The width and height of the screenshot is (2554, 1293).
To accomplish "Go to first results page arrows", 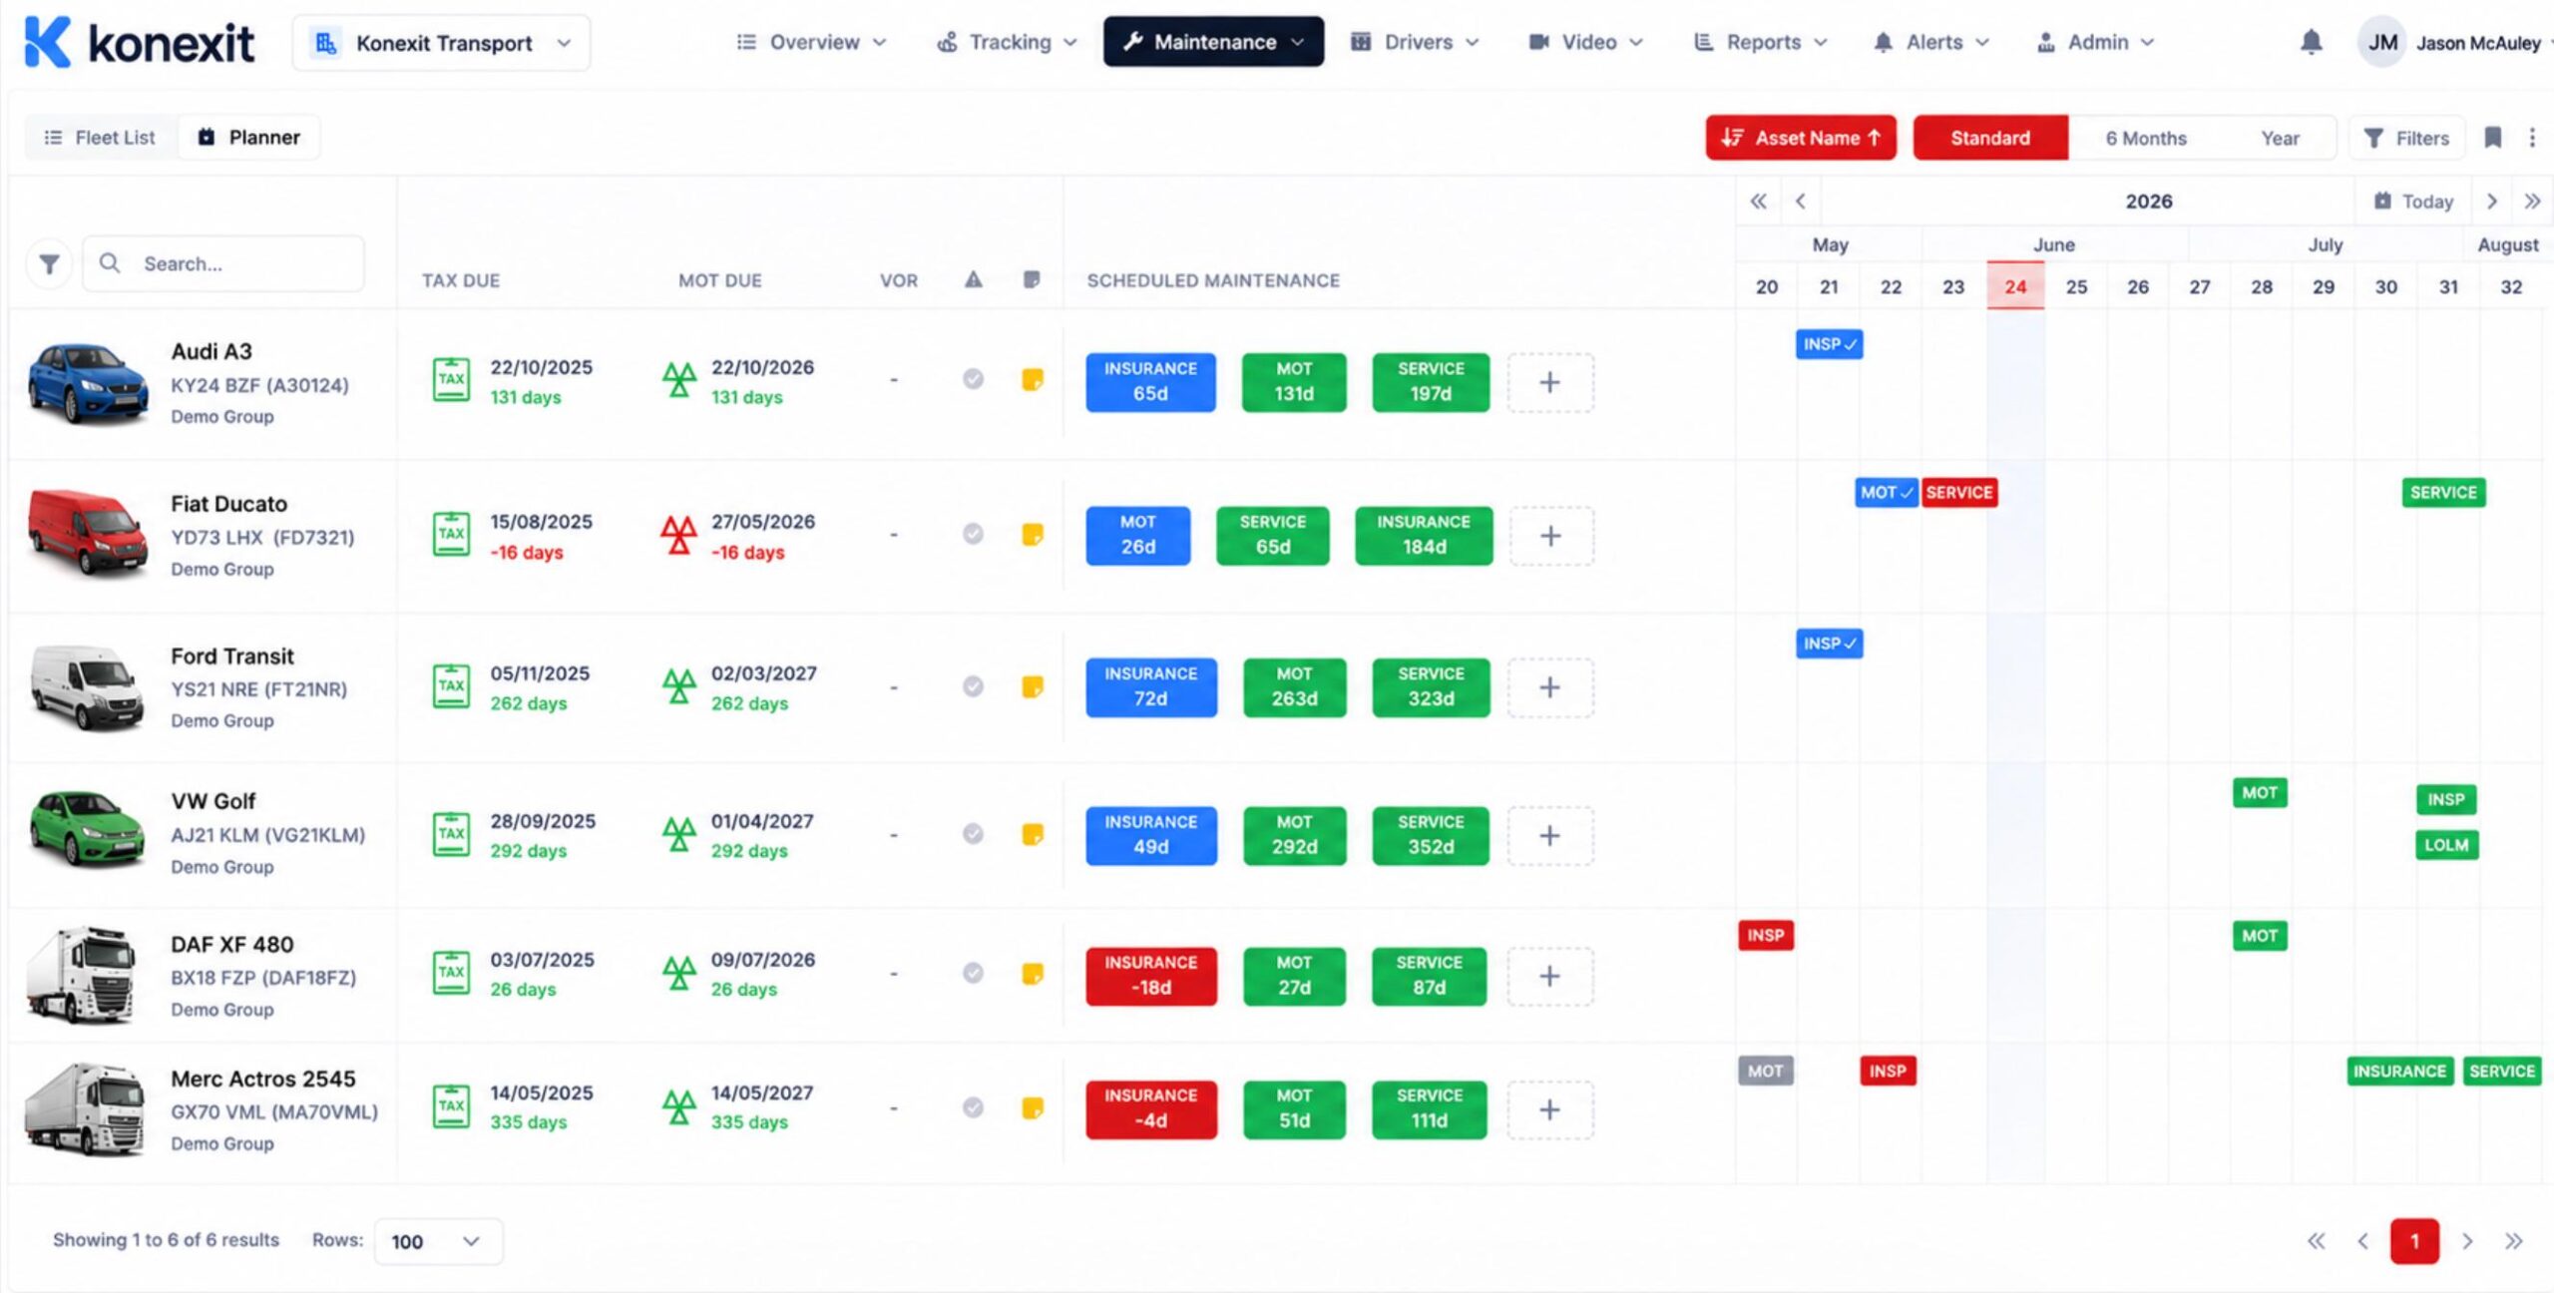I will pos(2316,1241).
